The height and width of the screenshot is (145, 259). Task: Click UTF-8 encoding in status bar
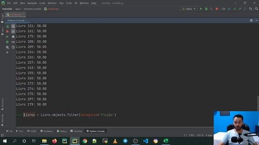coord(200,135)
